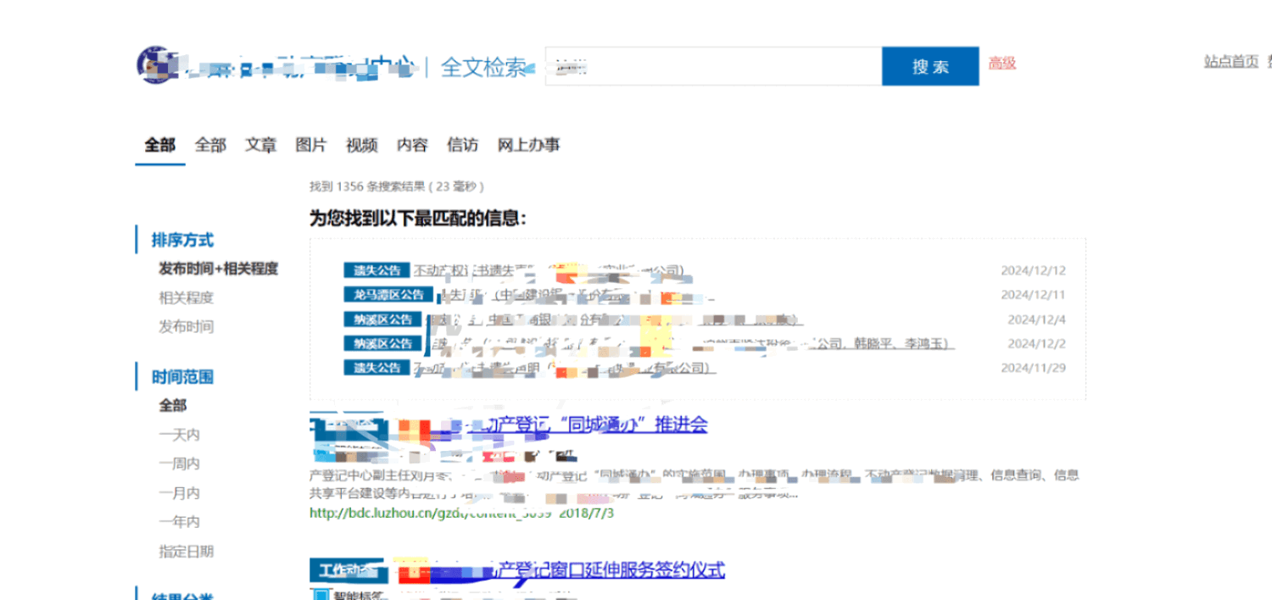Select sorting 发布时间+相关程度
The height and width of the screenshot is (600, 1272).
[218, 269]
